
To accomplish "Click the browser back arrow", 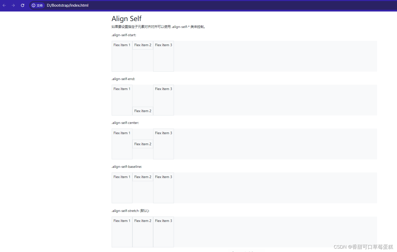I will (x=4, y=5).
